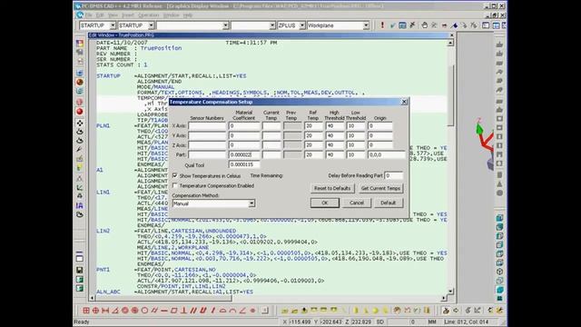Click the red exclamation Execute icon
This screenshot has height=327, width=581.
[x=382, y=25]
